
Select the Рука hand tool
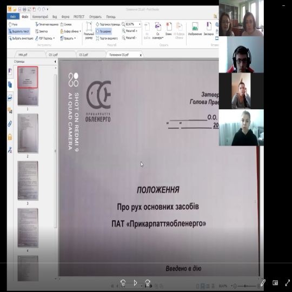(x=13, y=24)
